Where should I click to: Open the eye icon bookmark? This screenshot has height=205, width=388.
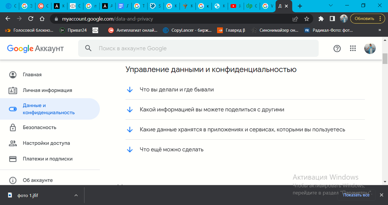point(95,30)
